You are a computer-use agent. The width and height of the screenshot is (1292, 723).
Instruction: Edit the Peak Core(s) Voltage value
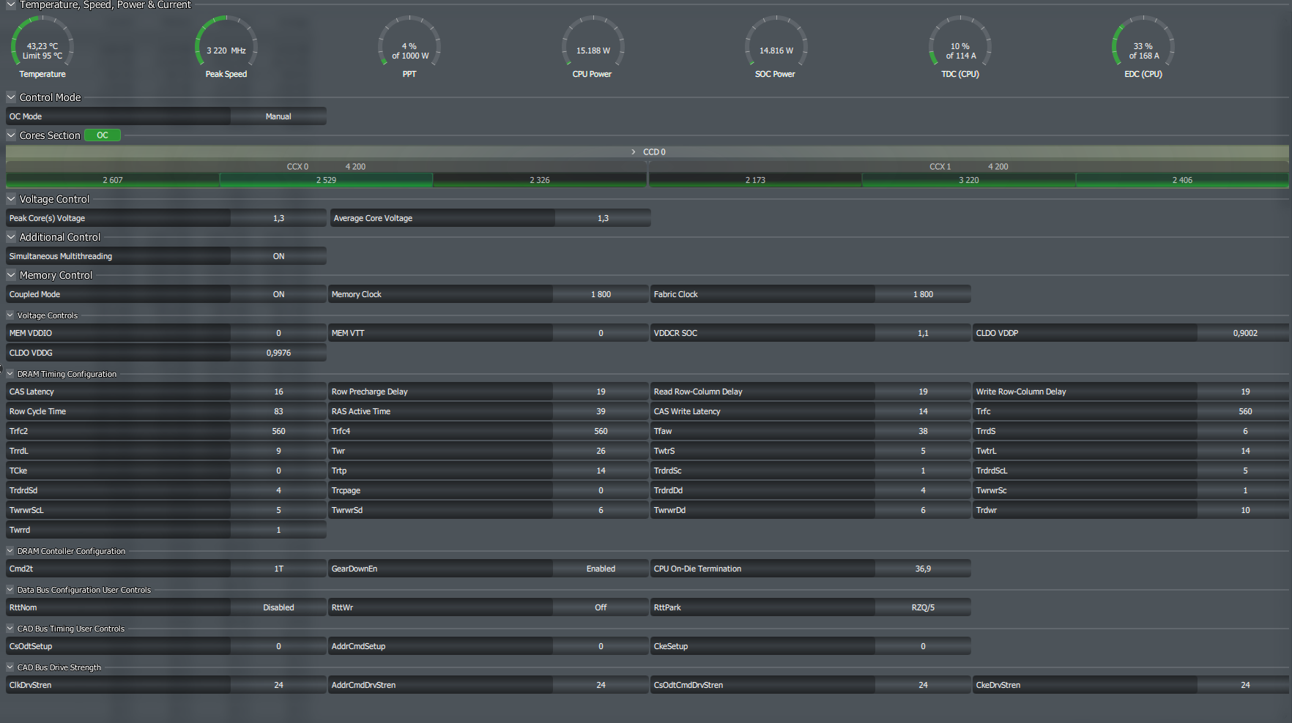pos(278,218)
